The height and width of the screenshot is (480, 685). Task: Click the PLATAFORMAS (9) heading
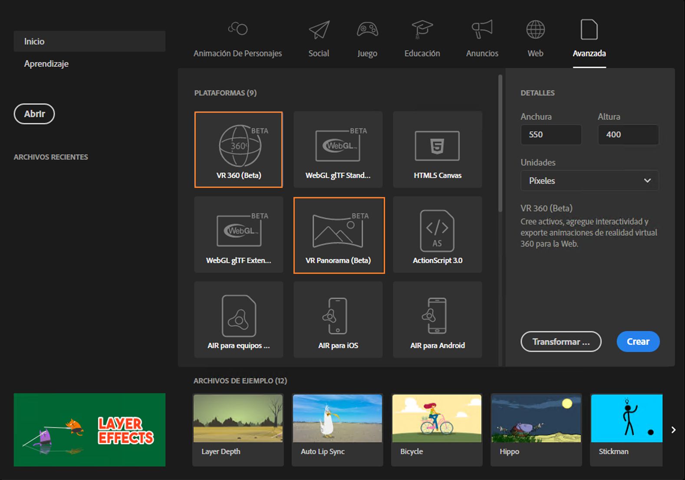tap(225, 93)
